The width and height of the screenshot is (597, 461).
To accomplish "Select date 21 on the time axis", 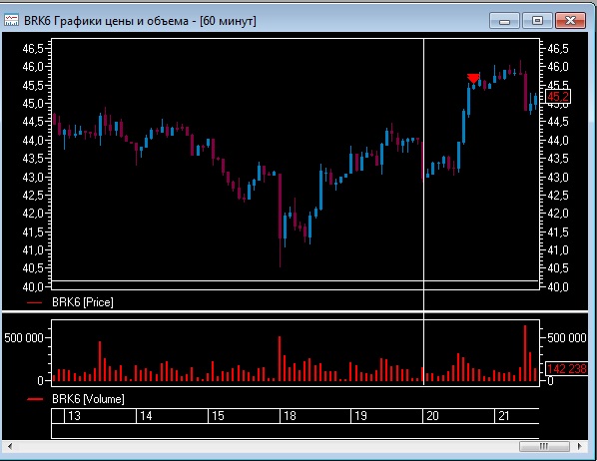I will (504, 416).
